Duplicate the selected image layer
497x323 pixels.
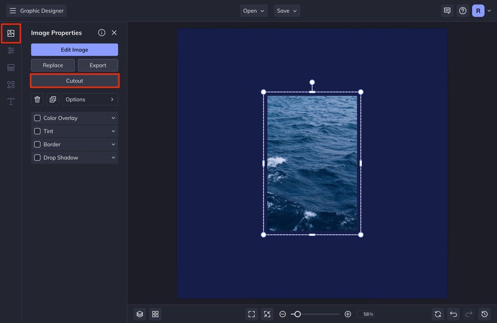pyautogui.click(x=53, y=99)
